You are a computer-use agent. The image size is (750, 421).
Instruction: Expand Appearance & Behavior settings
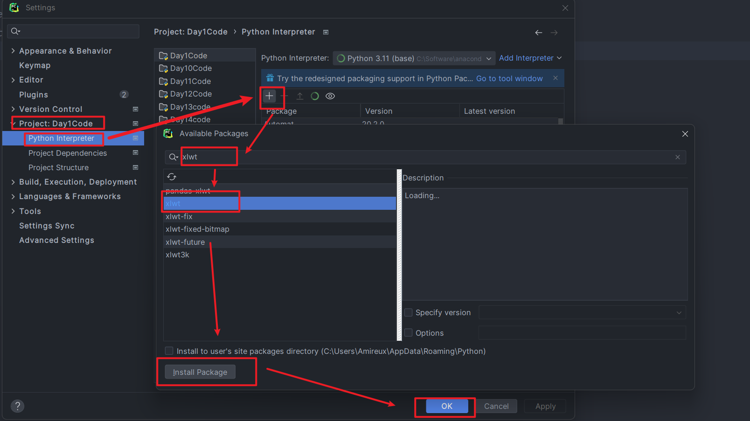pos(13,51)
